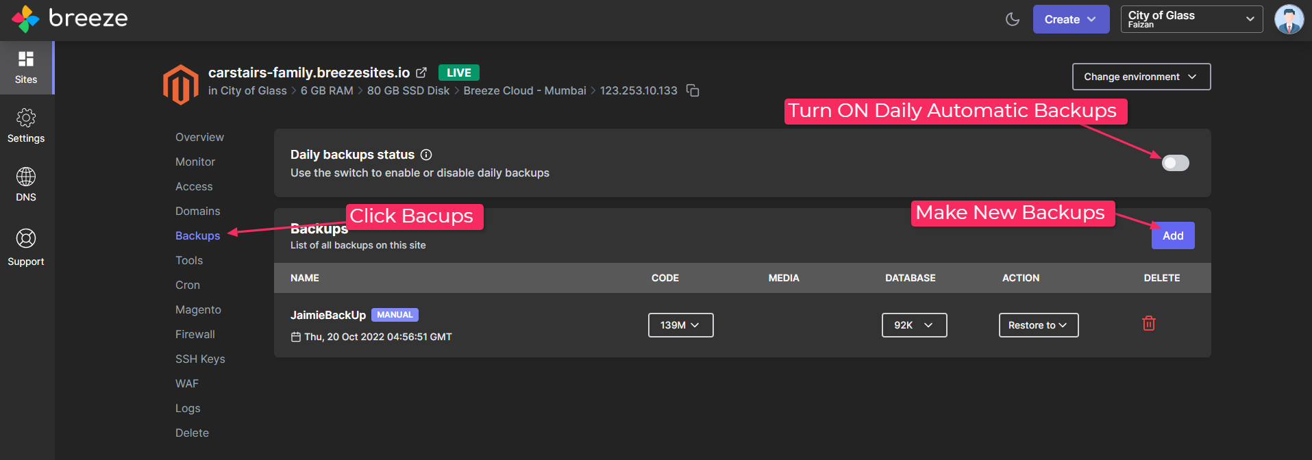Select the JaimieBackUp backup name
The image size is (1312, 460).
(328, 315)
